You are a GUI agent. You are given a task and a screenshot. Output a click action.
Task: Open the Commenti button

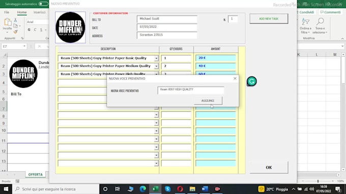click(330, 12)
